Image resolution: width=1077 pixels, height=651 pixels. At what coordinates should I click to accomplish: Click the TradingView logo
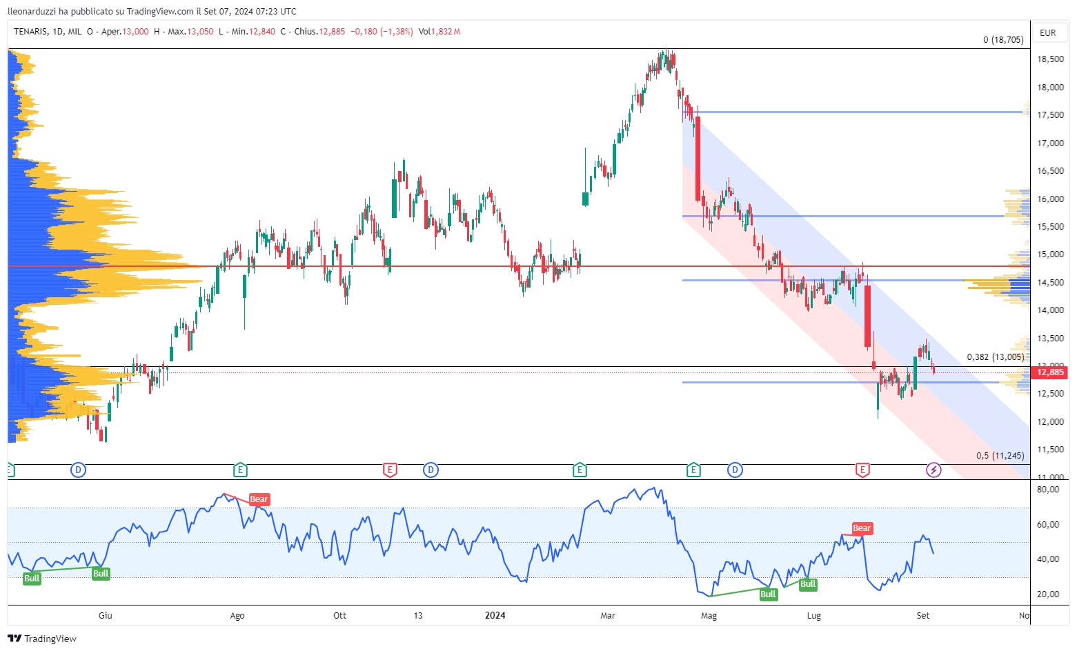pos(42,639)
